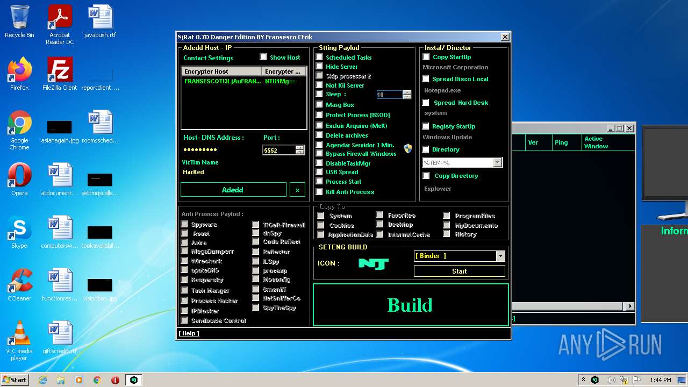
Task: Open settingscalls file icon
Action: pos(100,184)
